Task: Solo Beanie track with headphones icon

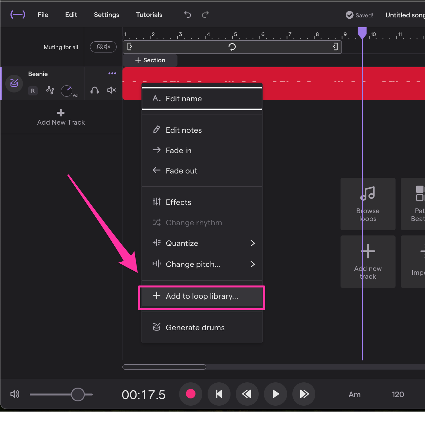Action: [95, 90]
